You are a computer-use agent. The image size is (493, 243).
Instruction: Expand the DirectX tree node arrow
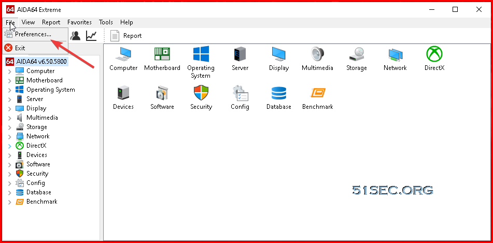pos(10,146)
